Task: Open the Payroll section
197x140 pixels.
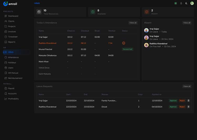Action: 11,88
